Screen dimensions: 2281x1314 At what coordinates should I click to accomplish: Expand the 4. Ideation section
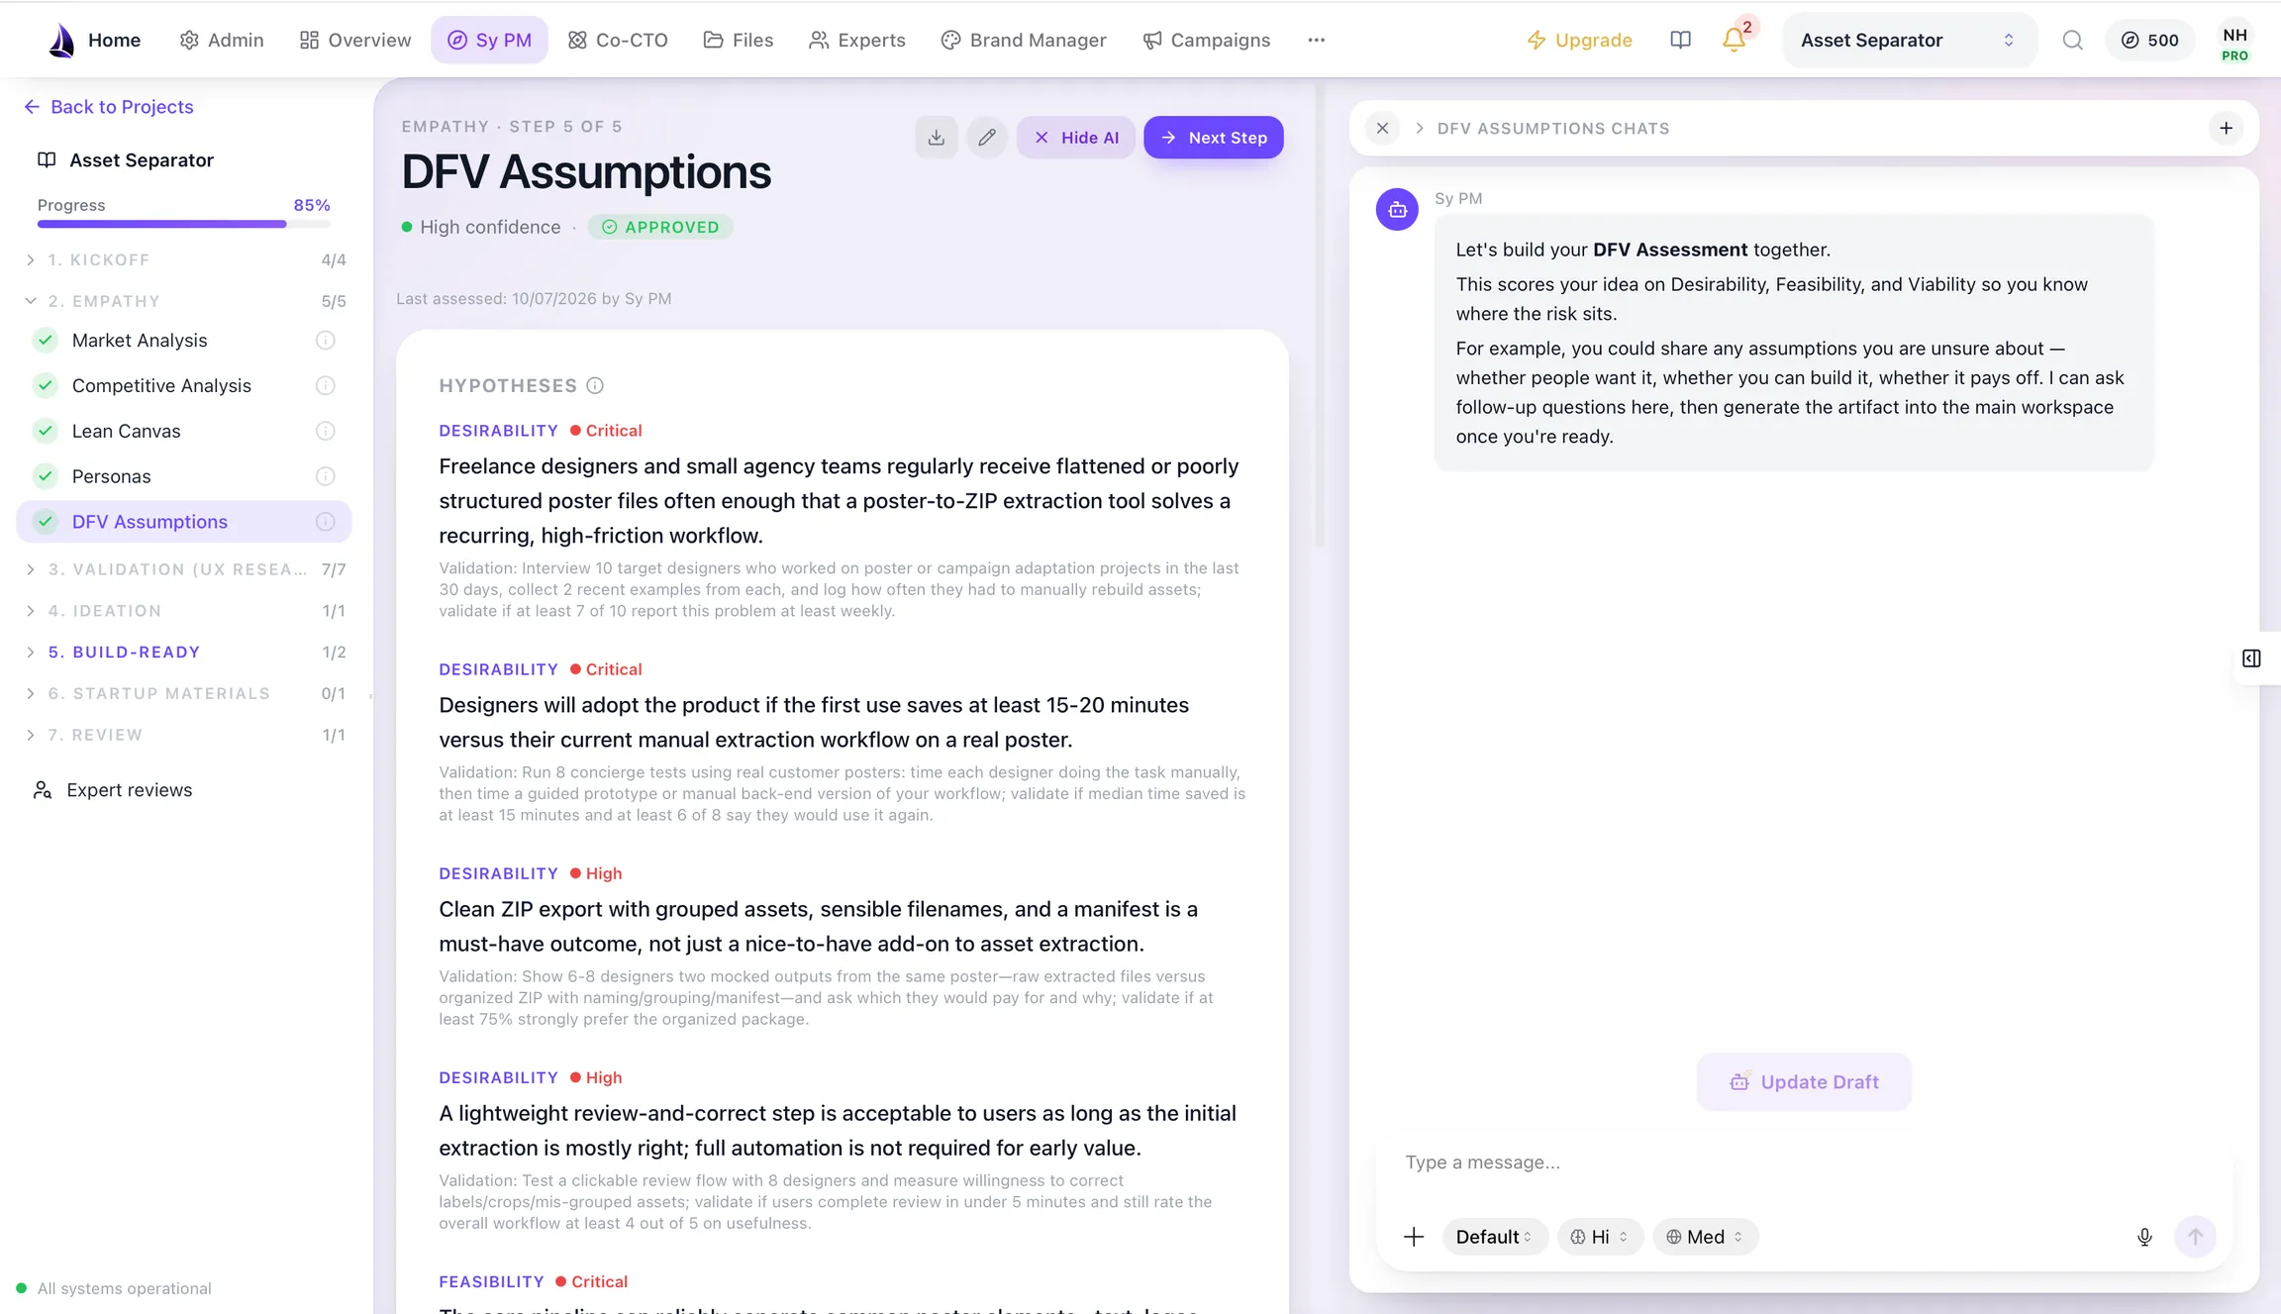(x=185, y=611)
